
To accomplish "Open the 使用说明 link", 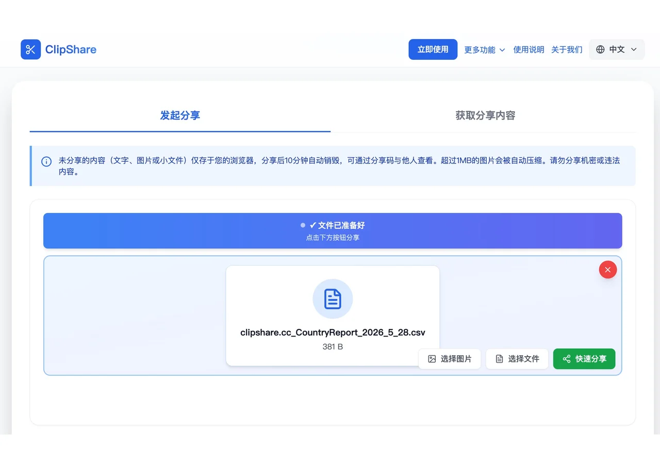I will [529, 50].
